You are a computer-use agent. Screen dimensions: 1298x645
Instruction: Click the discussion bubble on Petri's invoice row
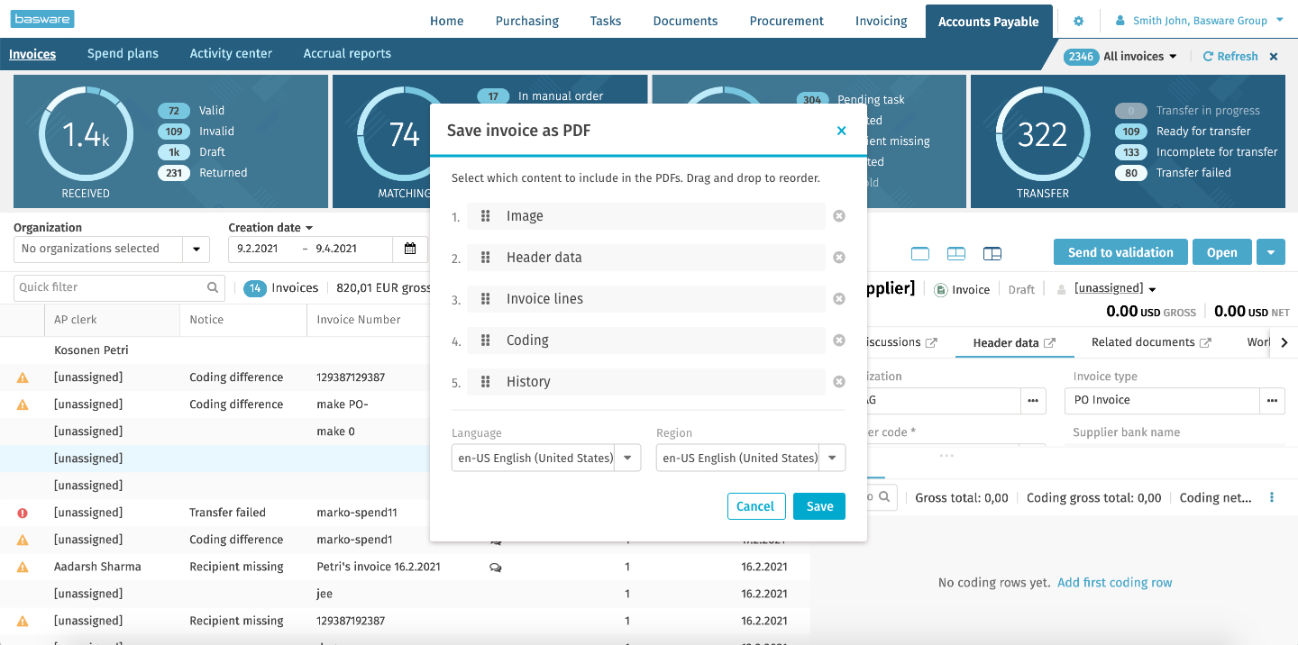pyautogui.click(x=495, y=567)
